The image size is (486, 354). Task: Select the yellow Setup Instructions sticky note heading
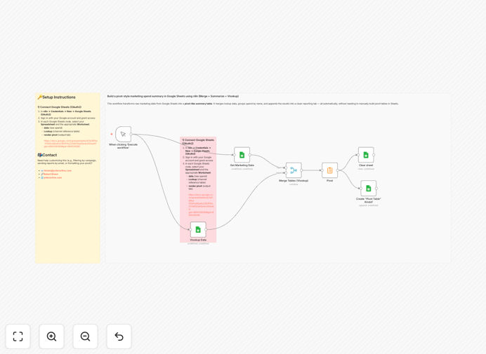pyautogui.click(x=57, y=97)
